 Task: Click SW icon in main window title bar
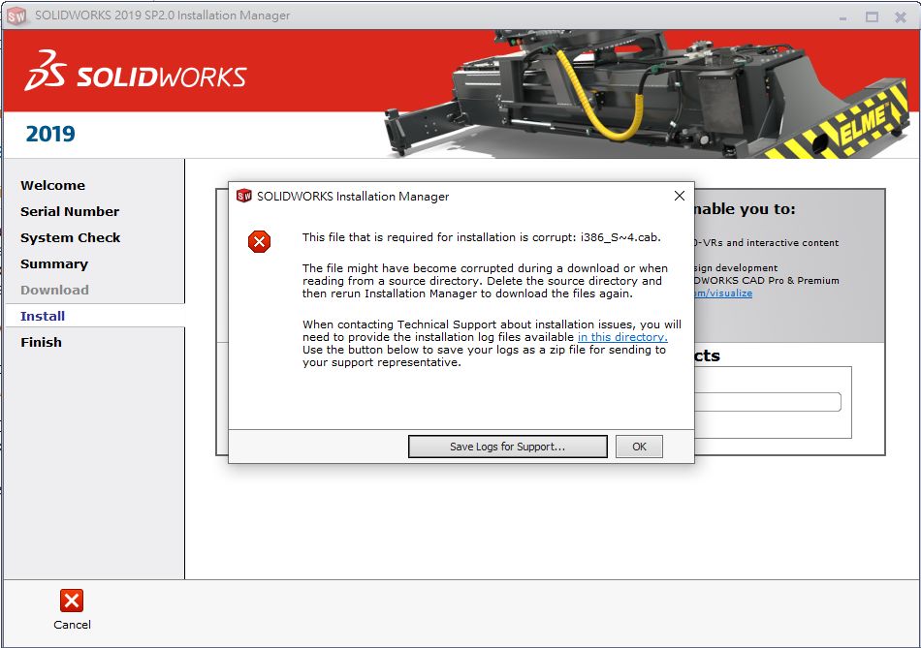[17, 15]
